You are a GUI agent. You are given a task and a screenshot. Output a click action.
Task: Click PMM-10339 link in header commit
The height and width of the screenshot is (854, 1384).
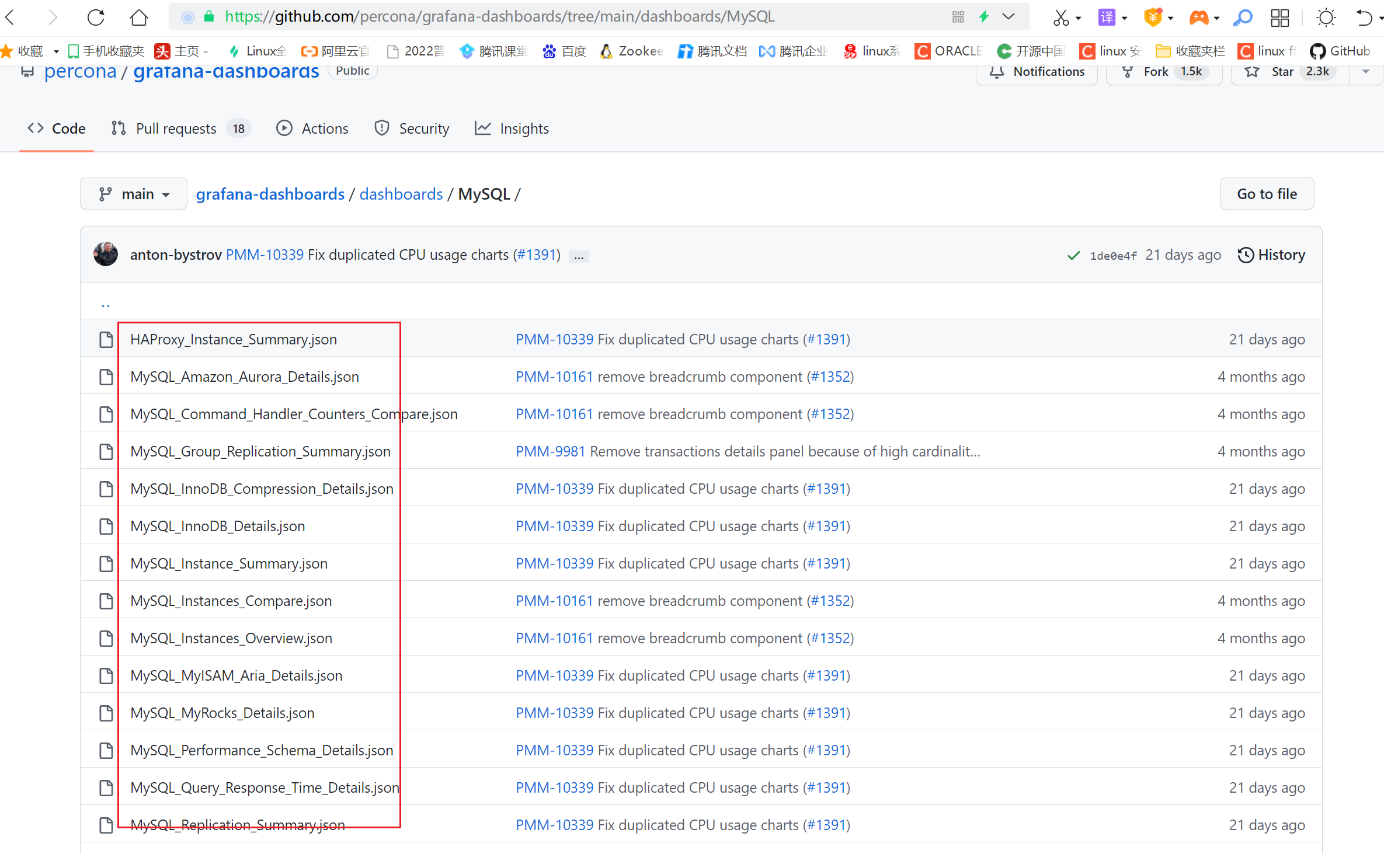click(265, 255)
